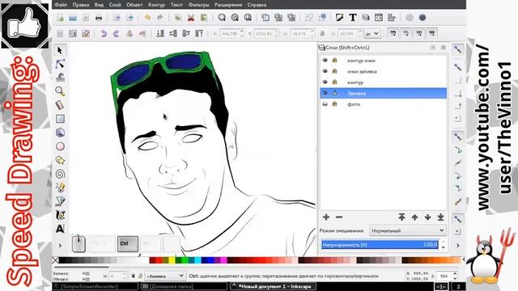This screenshot has width=518, height=291.
Task: Select the Bezier pen tool
Action: 60,201
